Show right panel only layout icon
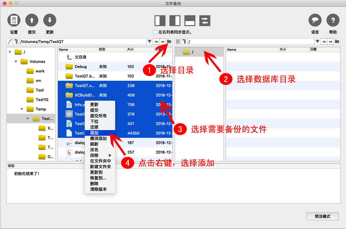Screen dimensions: 346x229 coord(175,21)
